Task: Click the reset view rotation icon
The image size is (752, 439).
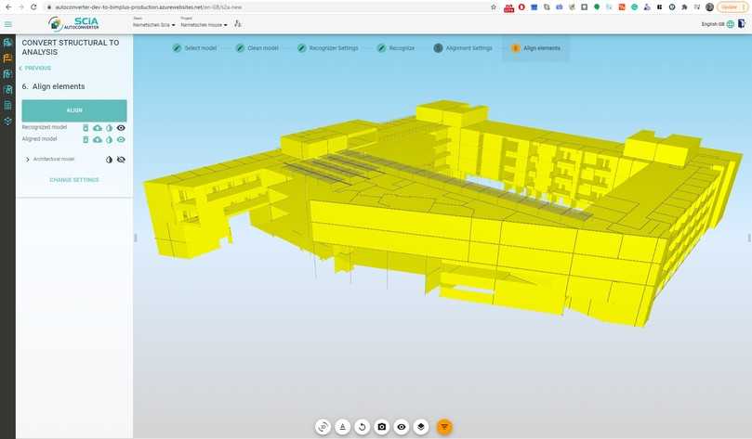Action: [x=363, y=427]
